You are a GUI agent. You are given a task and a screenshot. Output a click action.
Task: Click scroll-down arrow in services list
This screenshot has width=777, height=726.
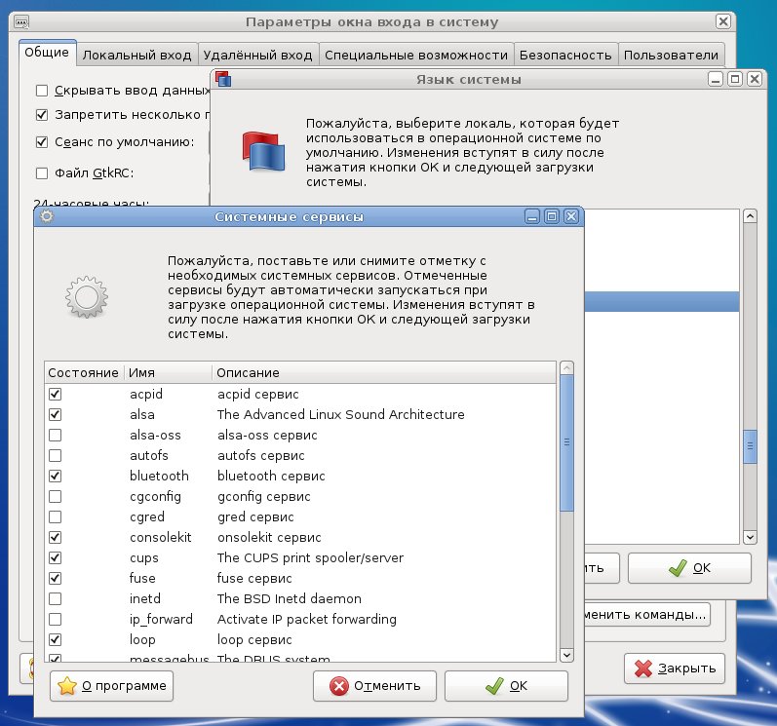pos(566,655)
